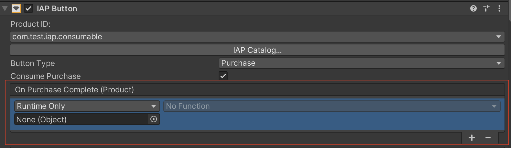Image resolution: width=511 pixels, height=148 pixels.
Task: Collapse the IAP Button foldout arrow
Action: coord(5,8)
